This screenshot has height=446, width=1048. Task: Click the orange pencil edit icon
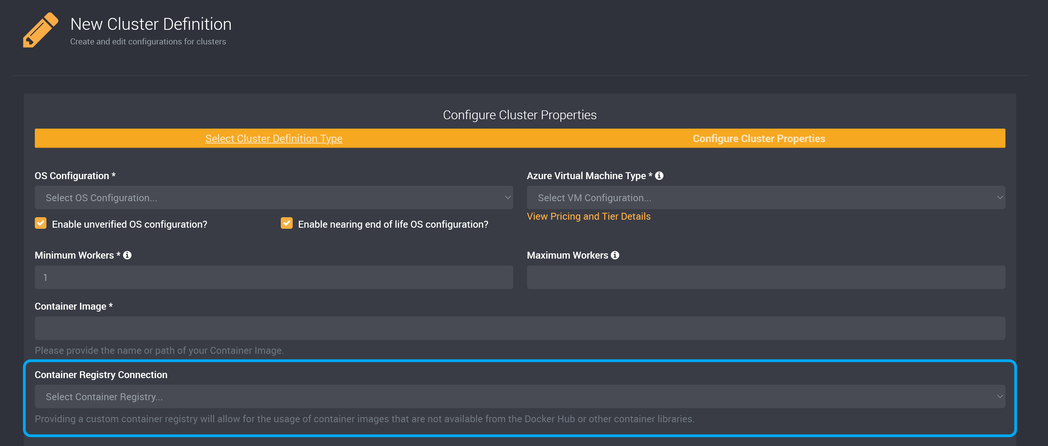[x=41, y=30]
